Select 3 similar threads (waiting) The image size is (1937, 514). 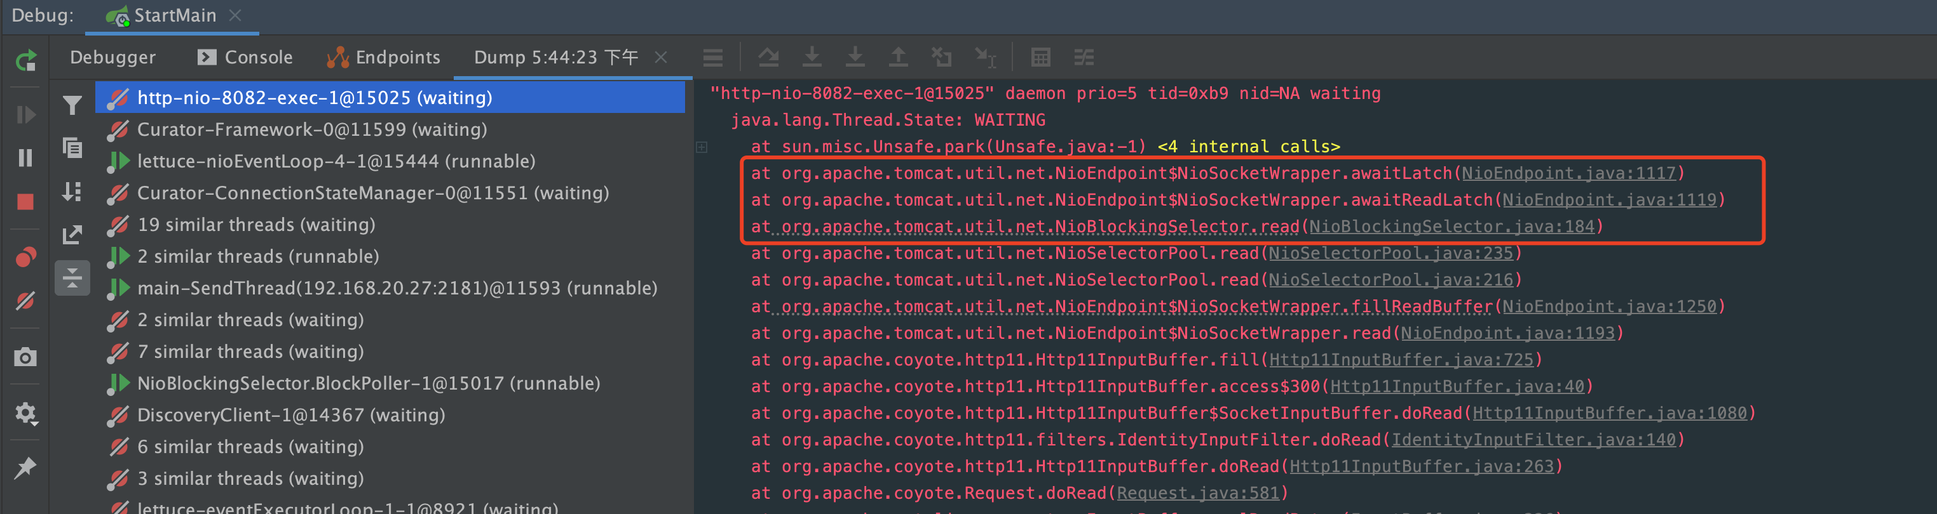point(390,478)
